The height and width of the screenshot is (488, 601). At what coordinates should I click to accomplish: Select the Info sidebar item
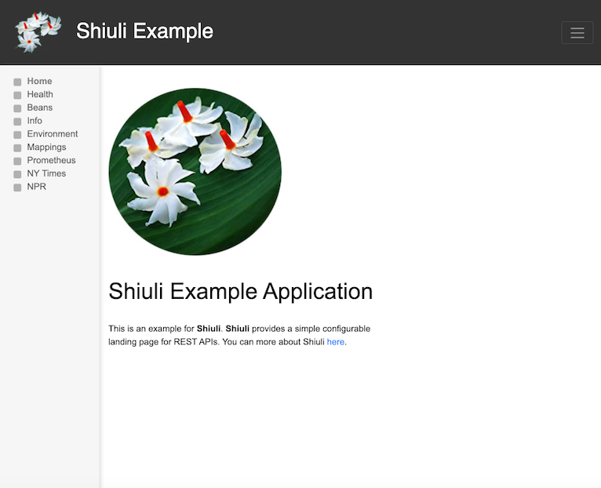35,121
